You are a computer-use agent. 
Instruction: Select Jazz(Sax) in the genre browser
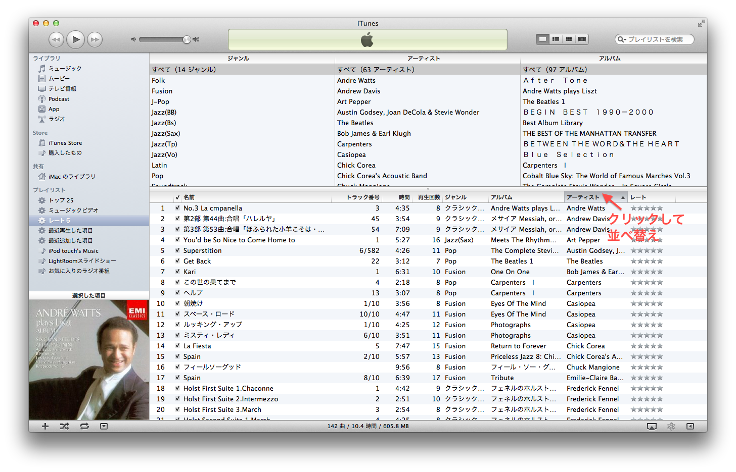pyautogui.click(x=166, y=134)
